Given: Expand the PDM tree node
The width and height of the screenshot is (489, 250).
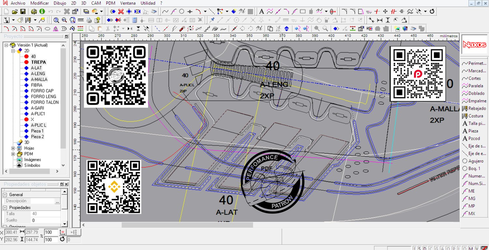Looking at the screenshot, I should (13, 154).
